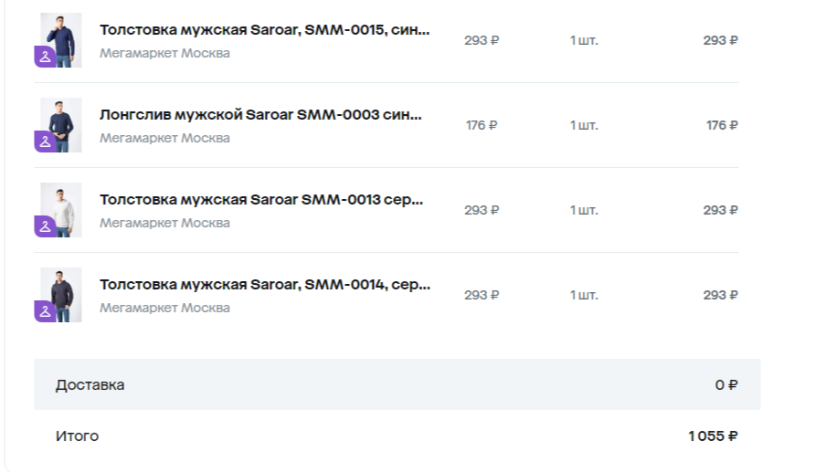
Task: Click the purple hanger badge on the SMM-0014 item
Action: click(x=44, y=311)
